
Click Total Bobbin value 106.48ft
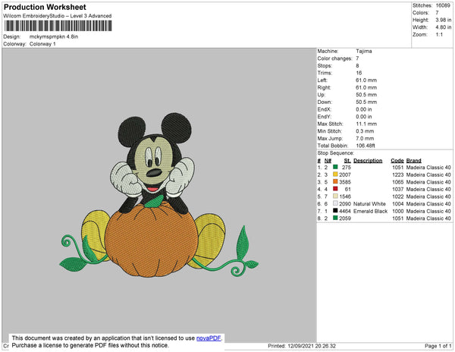tap(366, 146)
